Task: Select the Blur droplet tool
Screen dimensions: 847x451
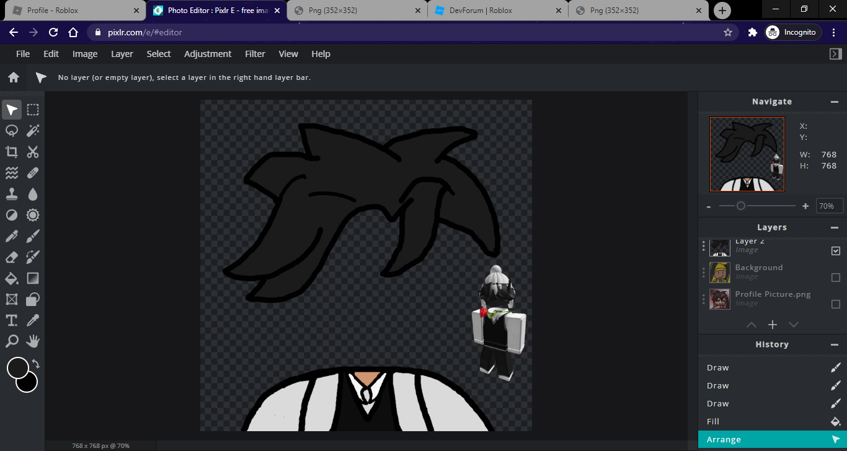Action: (x=33, y=194)
